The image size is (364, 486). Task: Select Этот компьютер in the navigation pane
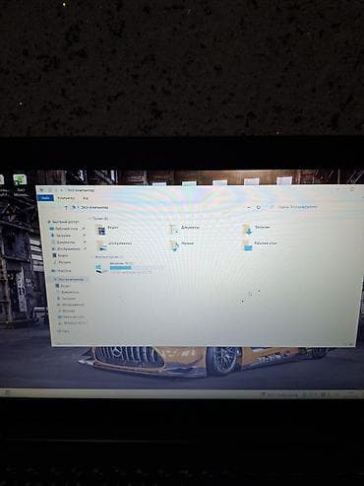[x=70, y=280]
